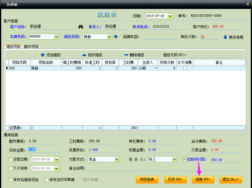Click the blue down arrow 更多信息 icon
Viewport: 252px width, 188px height.
tap(225, 37)
